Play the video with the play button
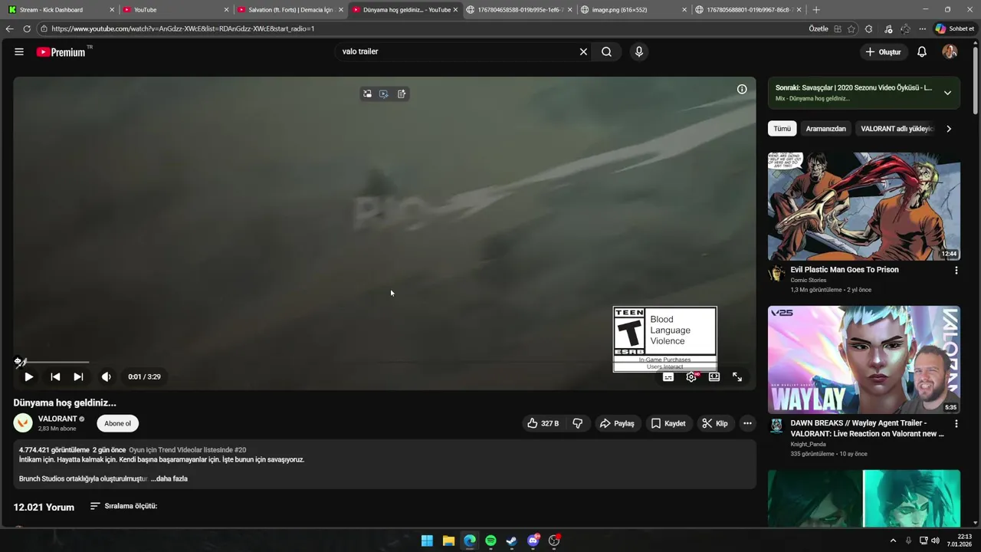 tap(28, 376)
